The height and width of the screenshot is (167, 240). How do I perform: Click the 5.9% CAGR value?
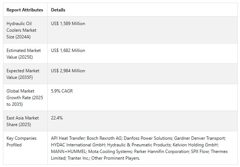tap(62, 91)
